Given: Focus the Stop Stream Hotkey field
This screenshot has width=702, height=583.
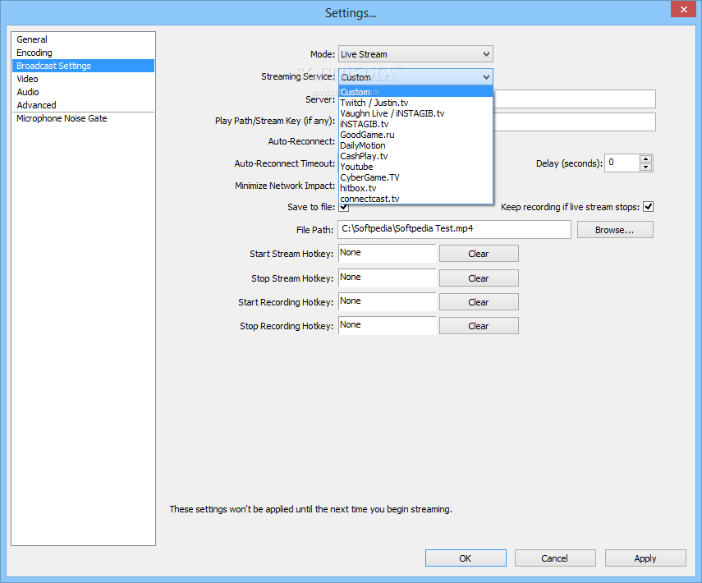Looking at the screenshot, I should [388, 278].
